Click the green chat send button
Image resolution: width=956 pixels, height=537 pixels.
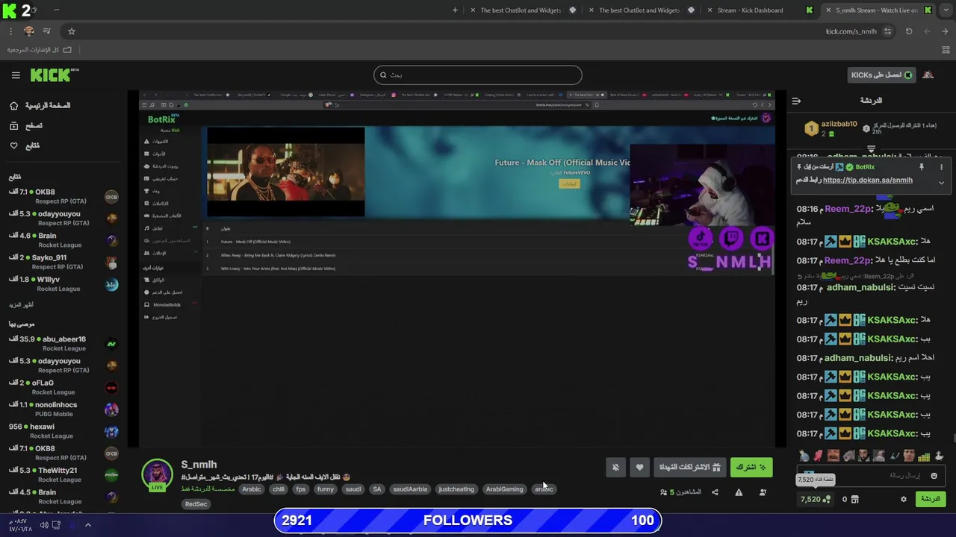(931, 499)
